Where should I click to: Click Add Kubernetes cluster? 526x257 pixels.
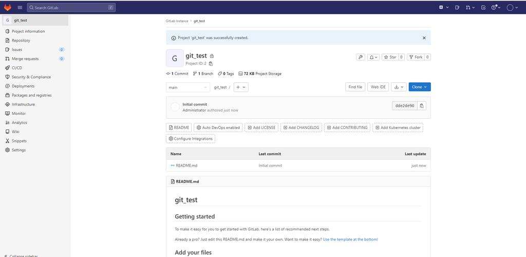[398, 127]
